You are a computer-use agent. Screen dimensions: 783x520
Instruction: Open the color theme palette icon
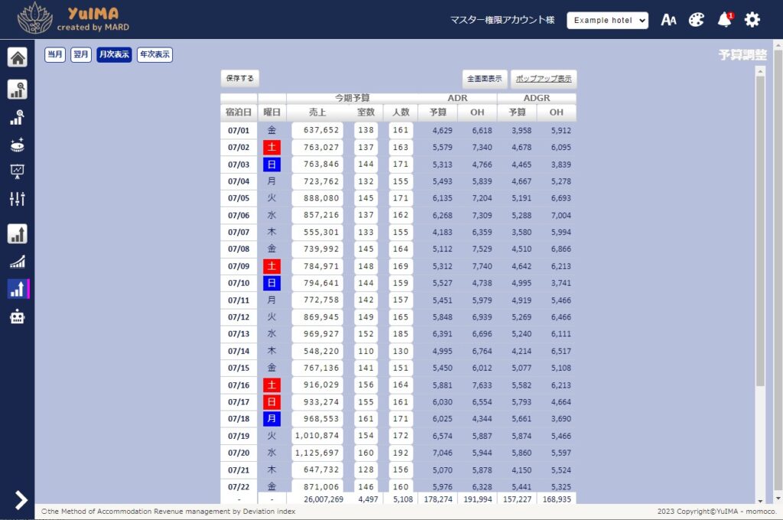[696, 21]
